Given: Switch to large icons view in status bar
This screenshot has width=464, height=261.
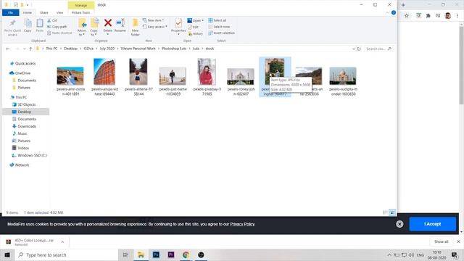Looking at the screenshot, I should (x=392, y=212).
